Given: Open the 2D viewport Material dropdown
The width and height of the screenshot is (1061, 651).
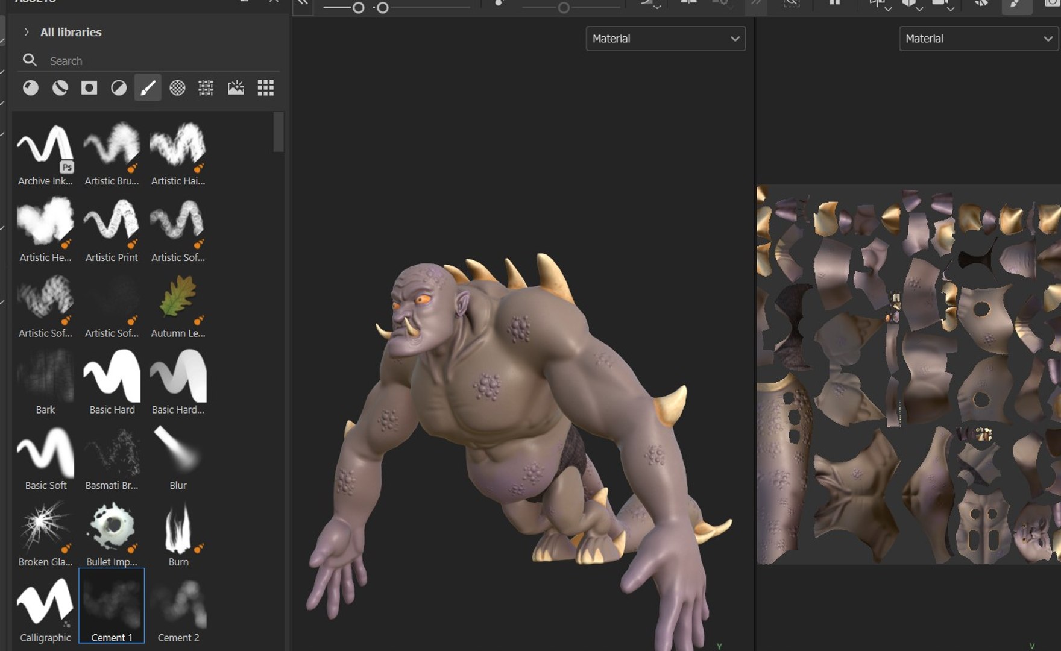Looking at the screenshot, I should pos(980,39).
